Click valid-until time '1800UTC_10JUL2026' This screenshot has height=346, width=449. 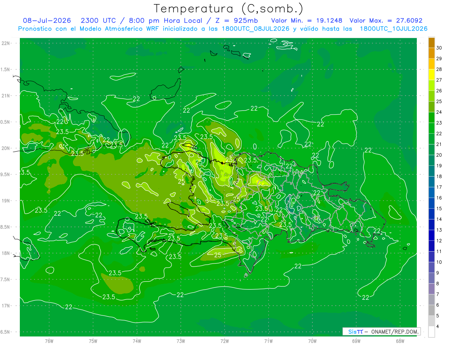coord(394,29)
